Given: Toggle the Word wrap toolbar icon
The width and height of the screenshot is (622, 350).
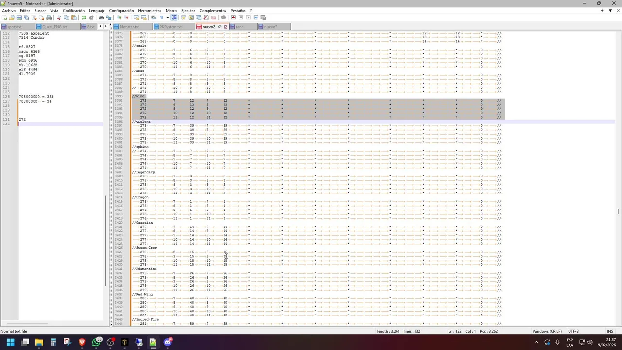Looking at the screenshot, I should click(154, 17).
